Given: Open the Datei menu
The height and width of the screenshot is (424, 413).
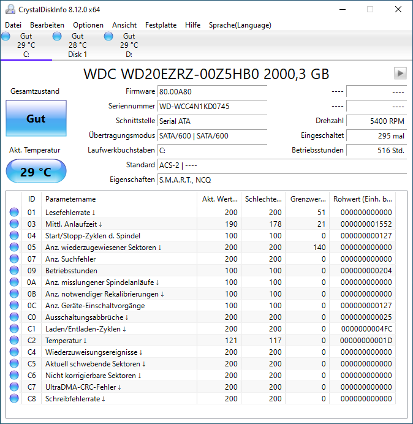Looking at the screenshot, I should point(13,25).
